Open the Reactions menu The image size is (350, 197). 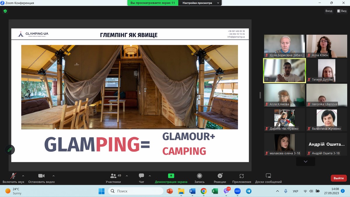(220, 176)
